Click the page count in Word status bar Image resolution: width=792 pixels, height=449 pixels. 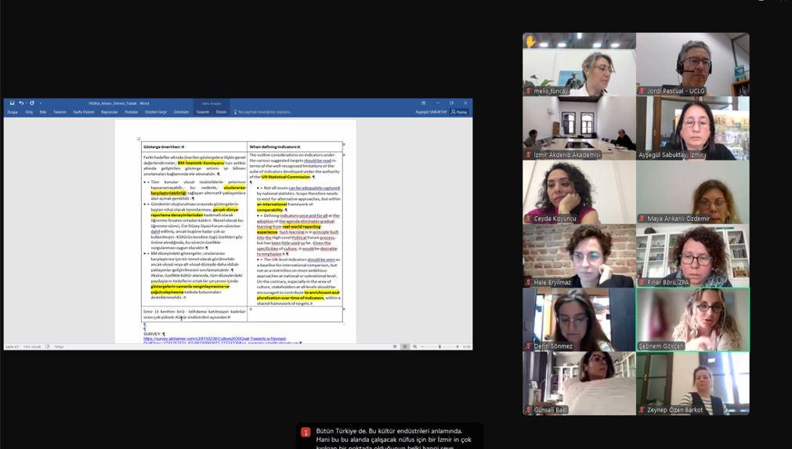click(x=12, y=347)
